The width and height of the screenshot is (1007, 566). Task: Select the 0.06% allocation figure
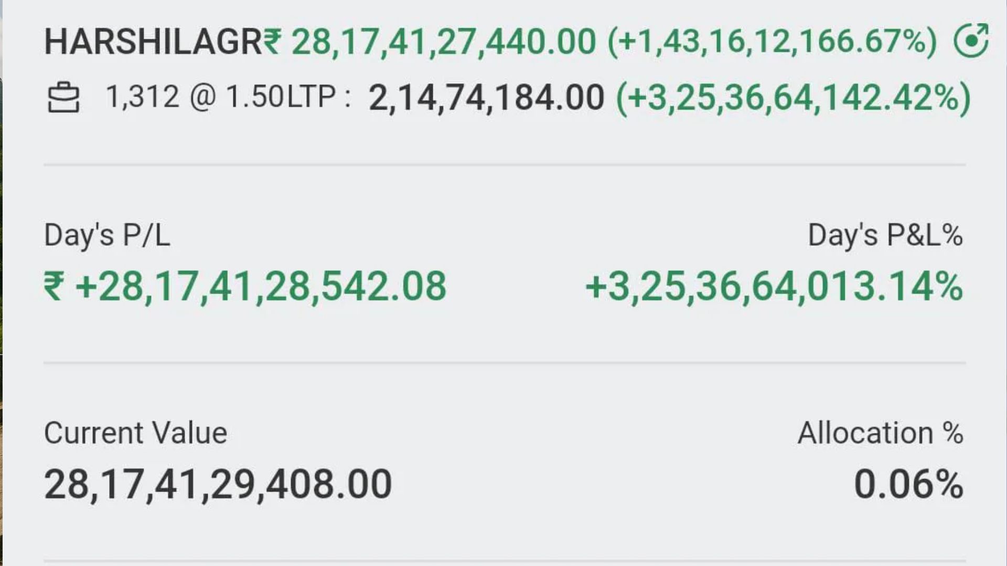[x=908, y=484]
